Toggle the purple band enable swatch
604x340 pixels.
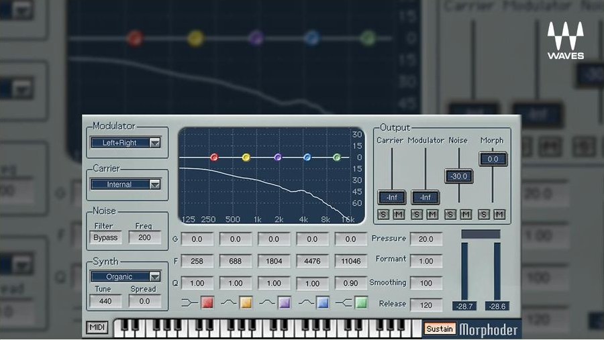[x=285, y=302]
